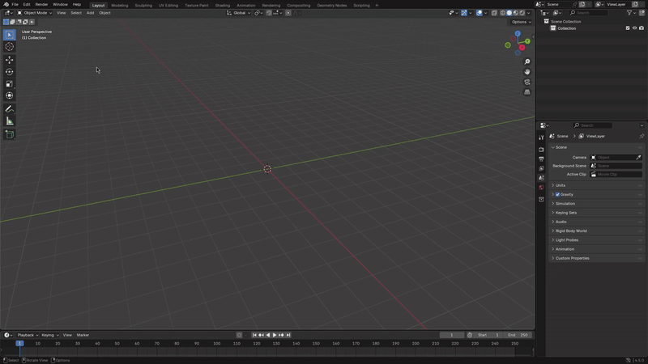Open the Tool properties tab
Viewport: 648px width, 364px height.
[x=541, y=138]
